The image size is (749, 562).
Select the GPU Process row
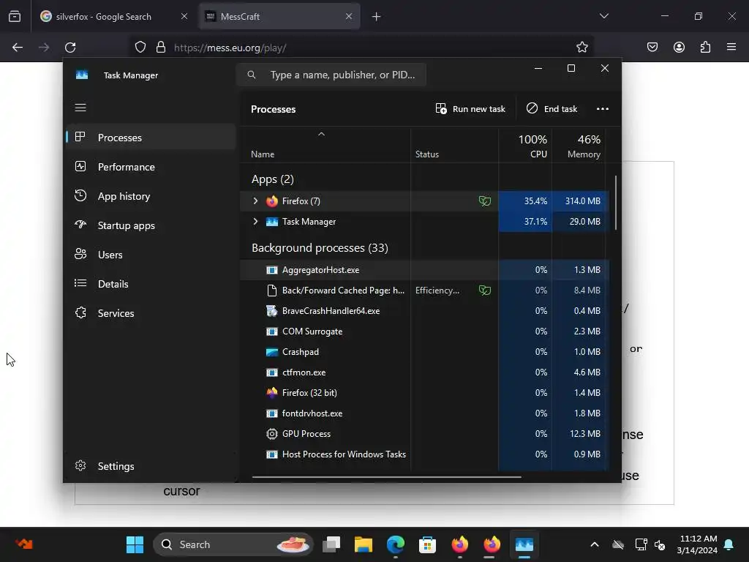click(x=424, y=434)
